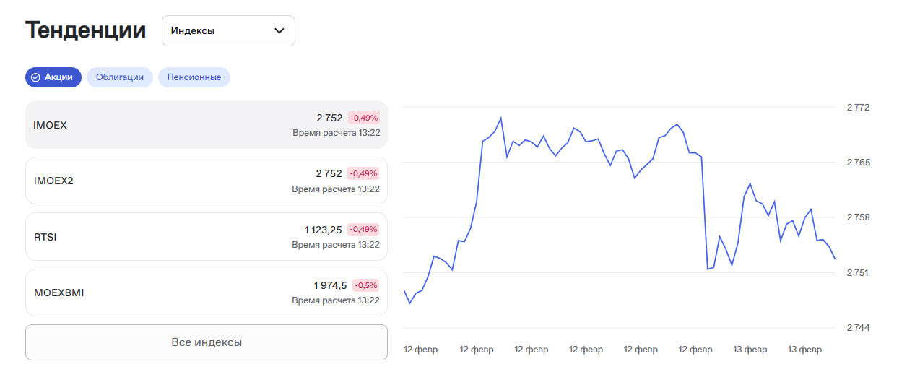Click the Все индексы button

click(206, 342)
